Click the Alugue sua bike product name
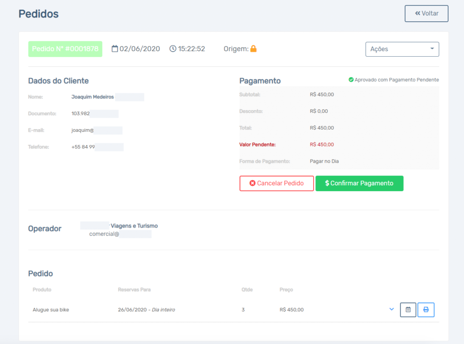464x344 pixels. tap(51, 310)
